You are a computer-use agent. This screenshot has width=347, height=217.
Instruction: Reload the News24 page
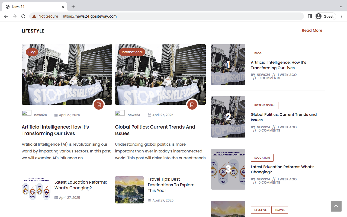coord(23,16)
